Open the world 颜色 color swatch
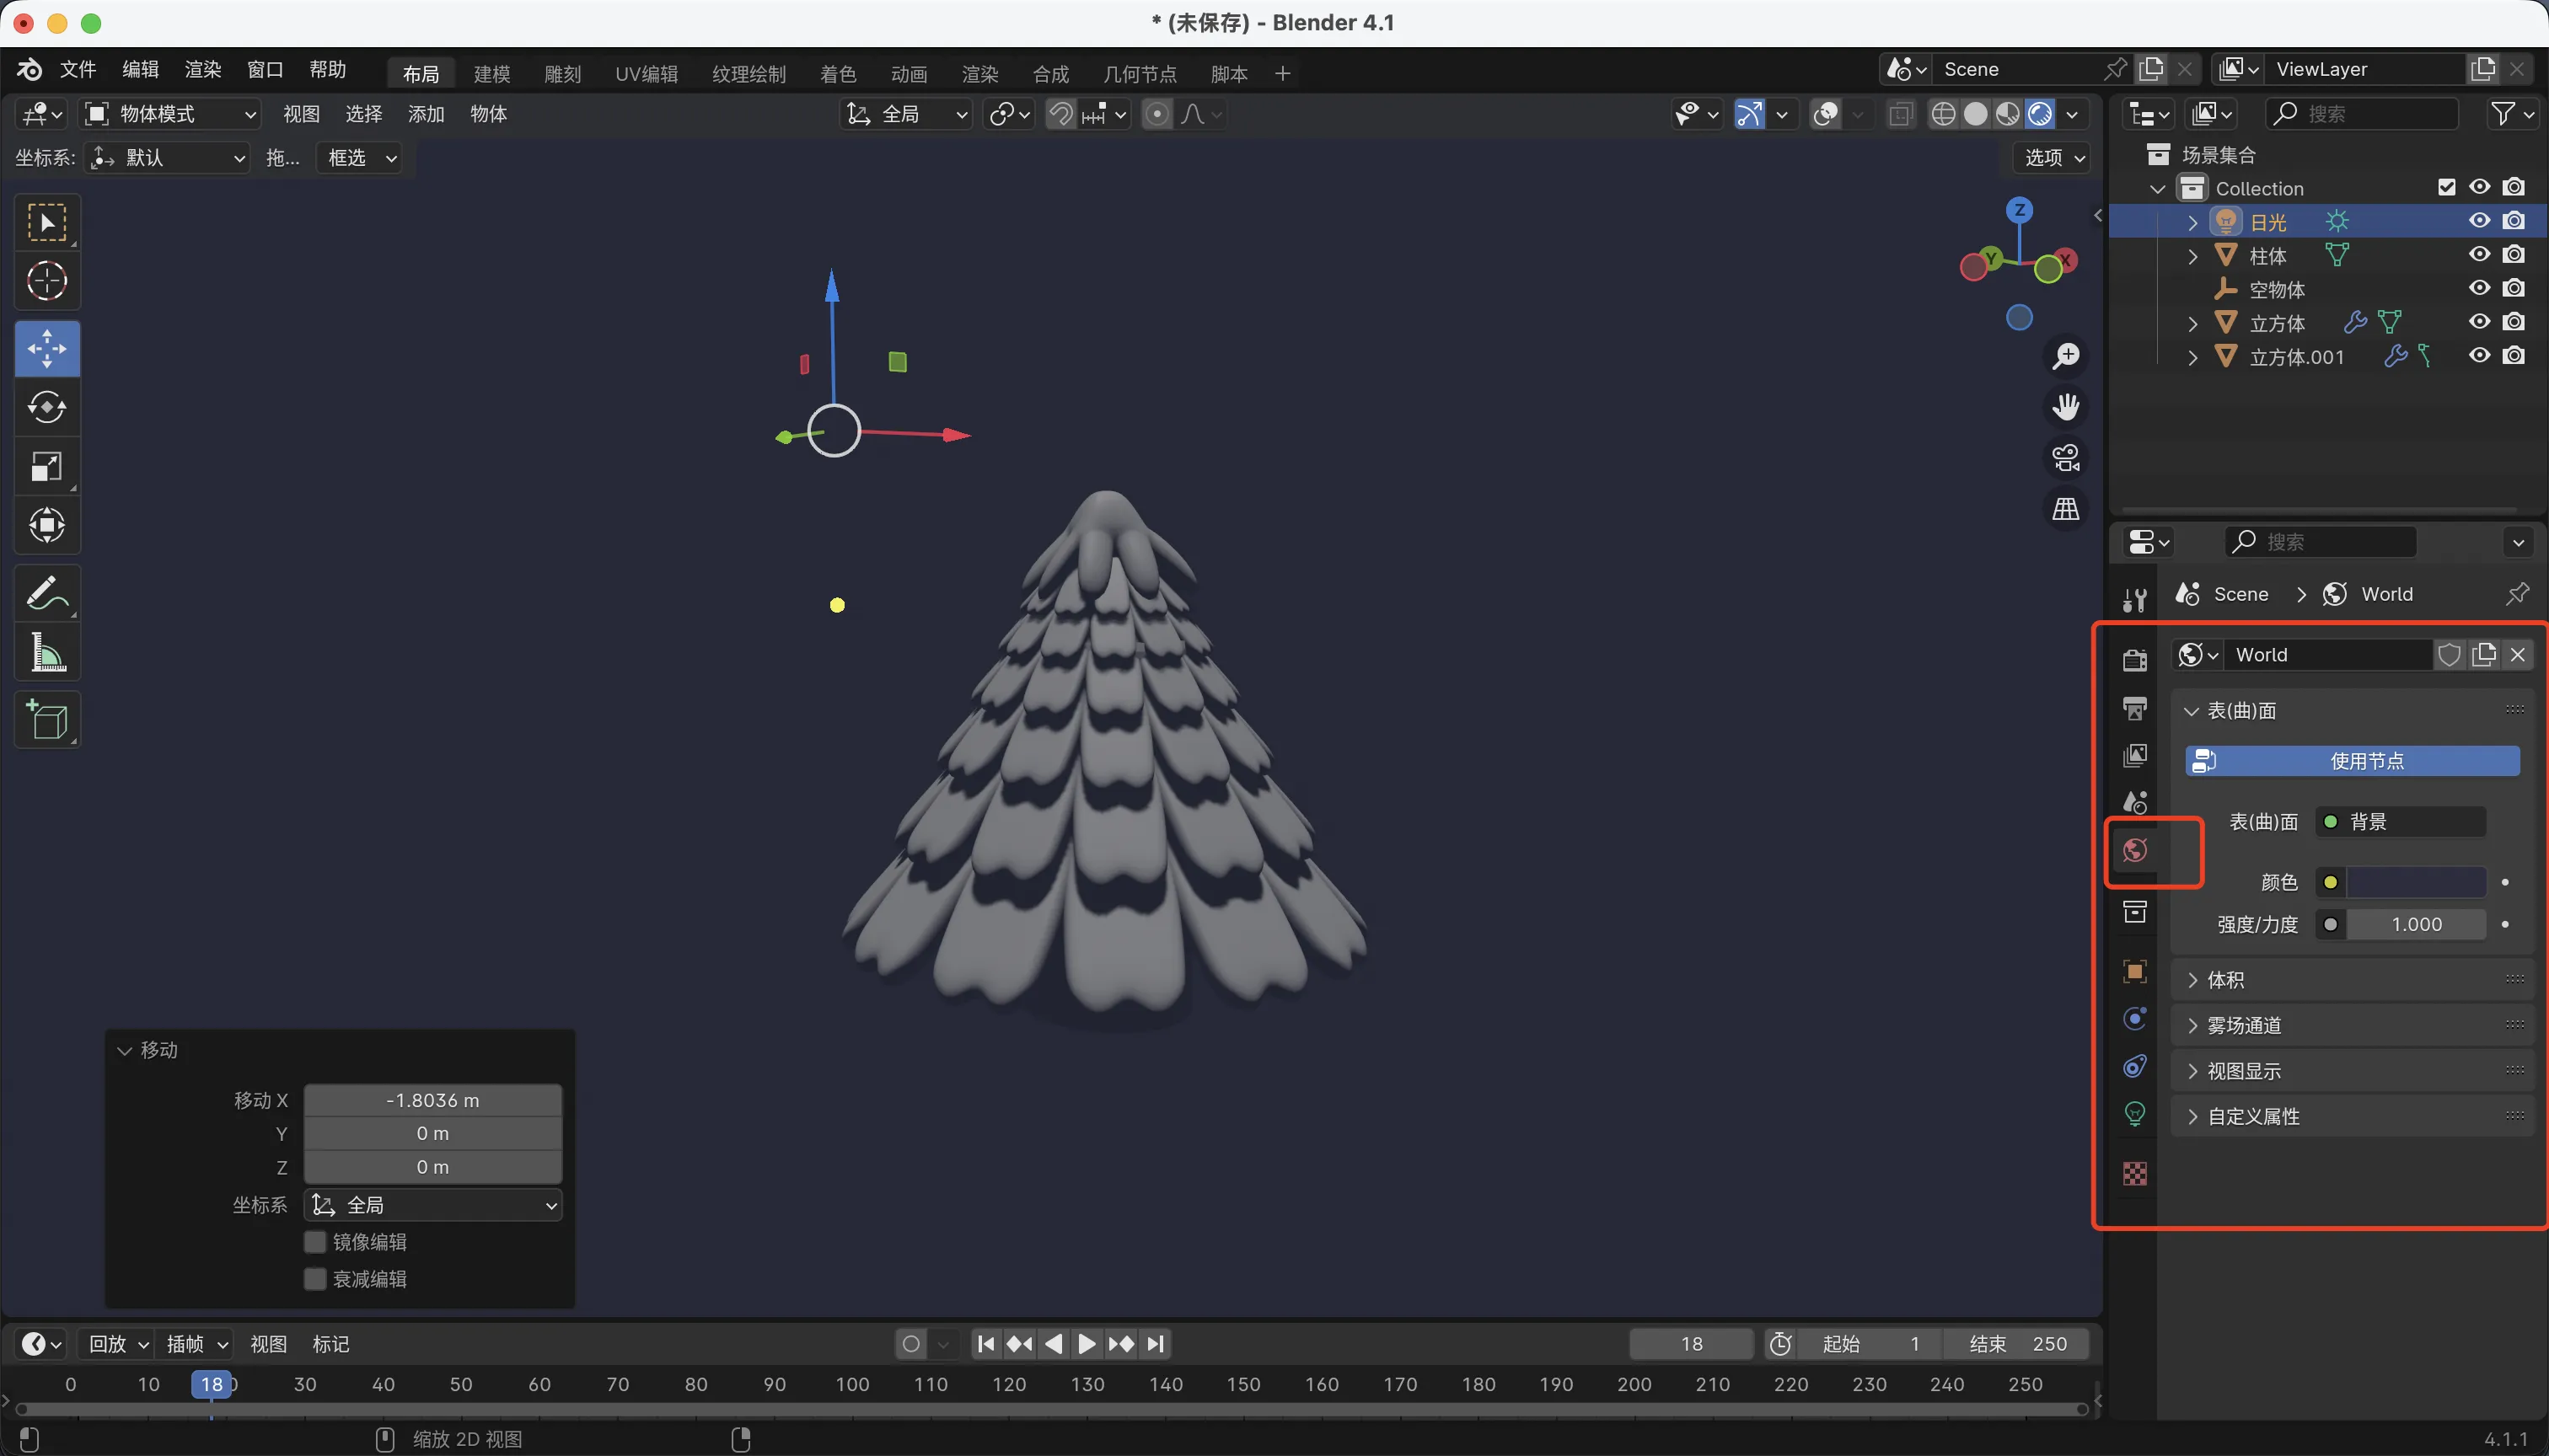This screenshot has height=1456, width=2549. point(2416,882)
